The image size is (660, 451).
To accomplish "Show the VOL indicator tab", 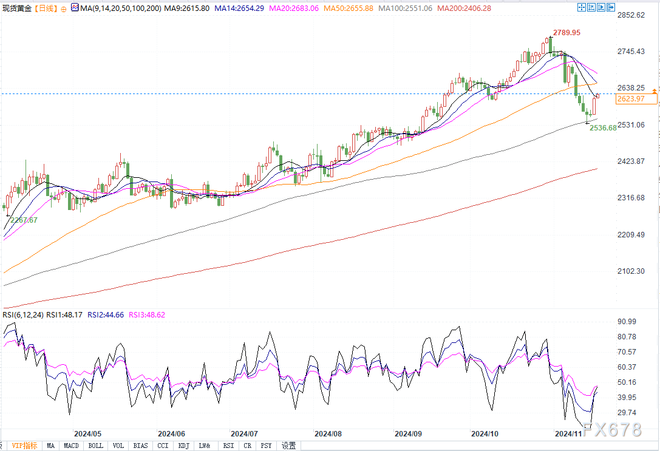I will coord(118,446).
